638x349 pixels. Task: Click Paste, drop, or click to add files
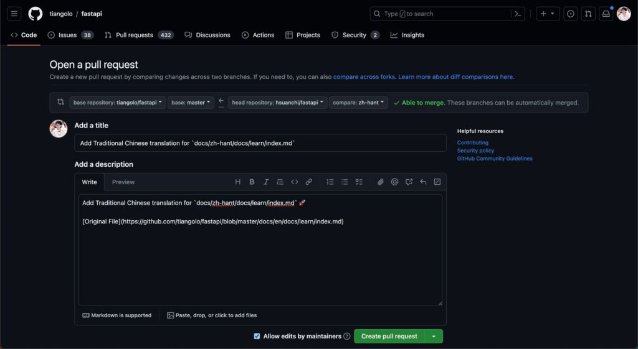(x=212, y=315)
